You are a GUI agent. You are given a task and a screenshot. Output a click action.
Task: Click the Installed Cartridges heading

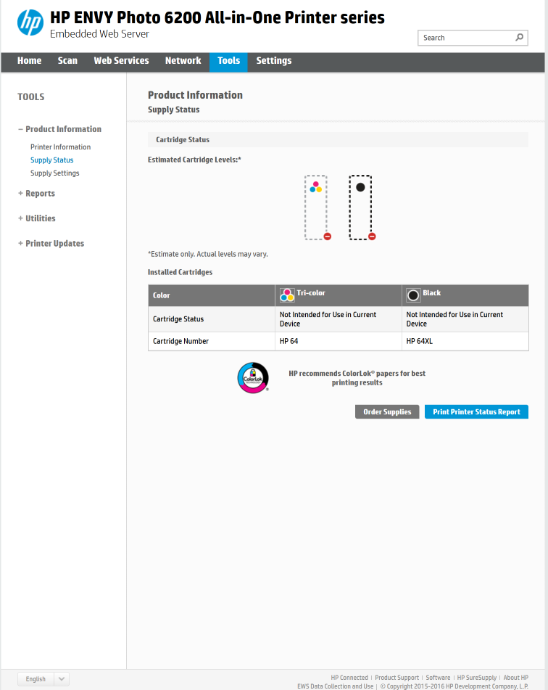[180, 272]
